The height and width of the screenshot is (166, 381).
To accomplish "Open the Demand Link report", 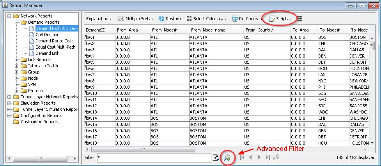I will coord(47,53).
